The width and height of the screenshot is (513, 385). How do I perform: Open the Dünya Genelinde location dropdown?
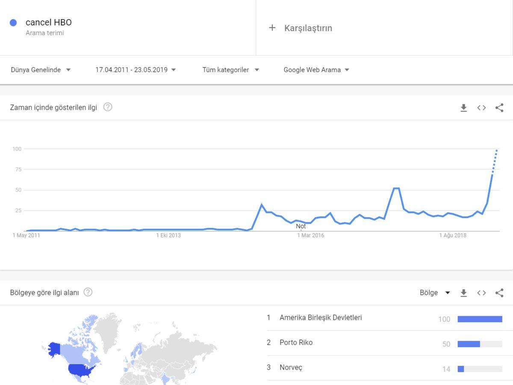pos(41,70)
